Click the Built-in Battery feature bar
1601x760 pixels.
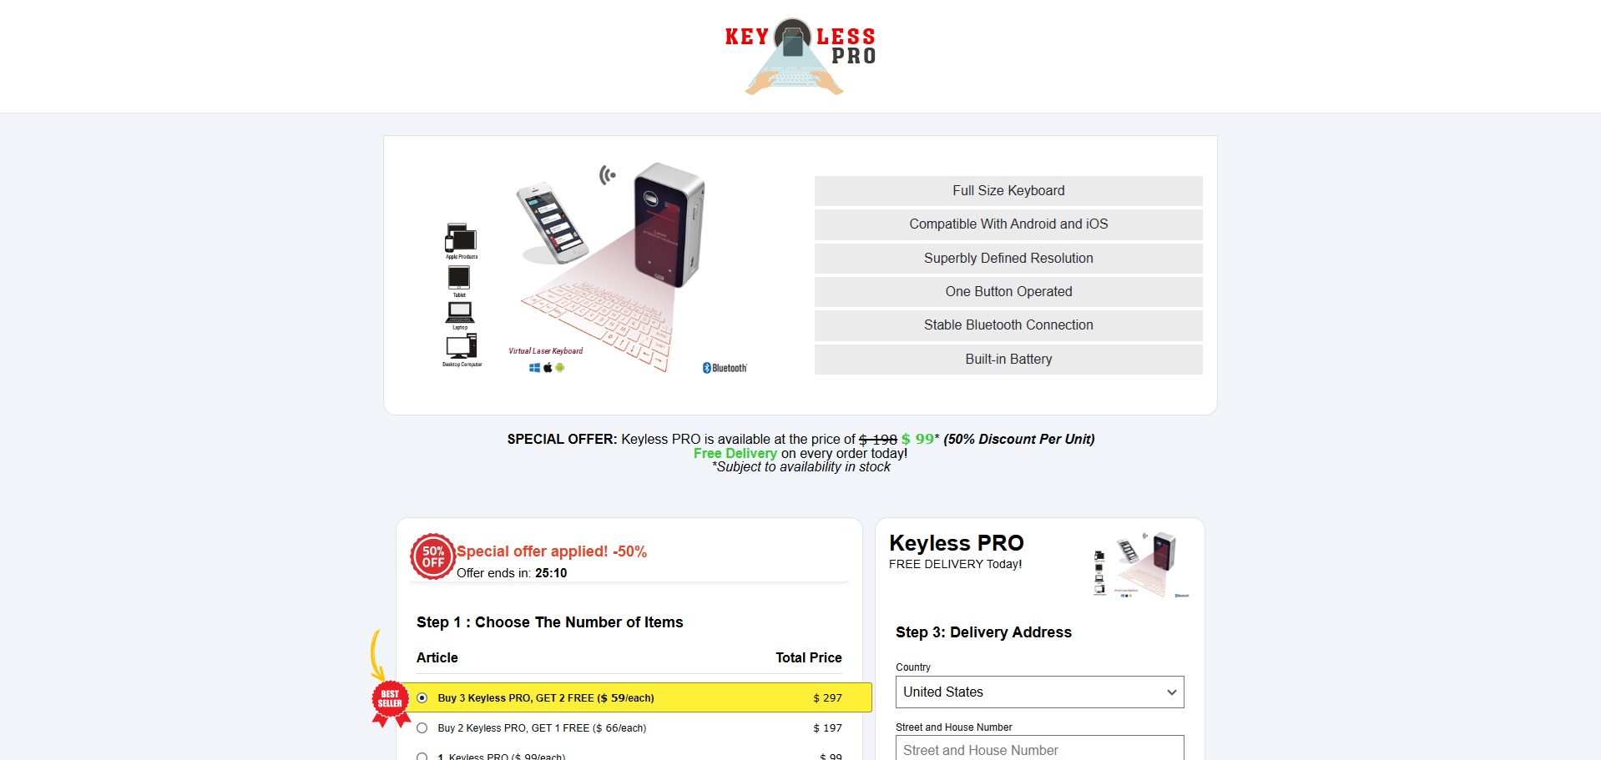click(1008, 360)
